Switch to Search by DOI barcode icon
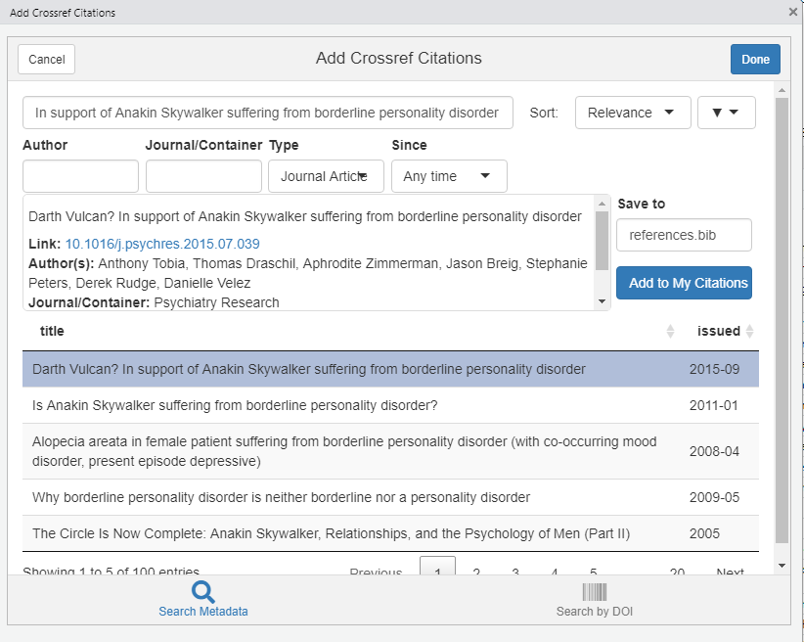This screenshot has height=642, width=804. [x=595, y=592]
